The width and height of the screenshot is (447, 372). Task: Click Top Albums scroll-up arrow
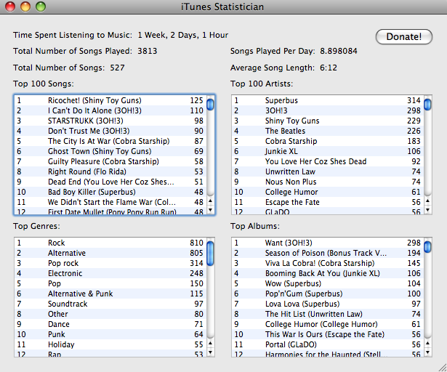427,343
